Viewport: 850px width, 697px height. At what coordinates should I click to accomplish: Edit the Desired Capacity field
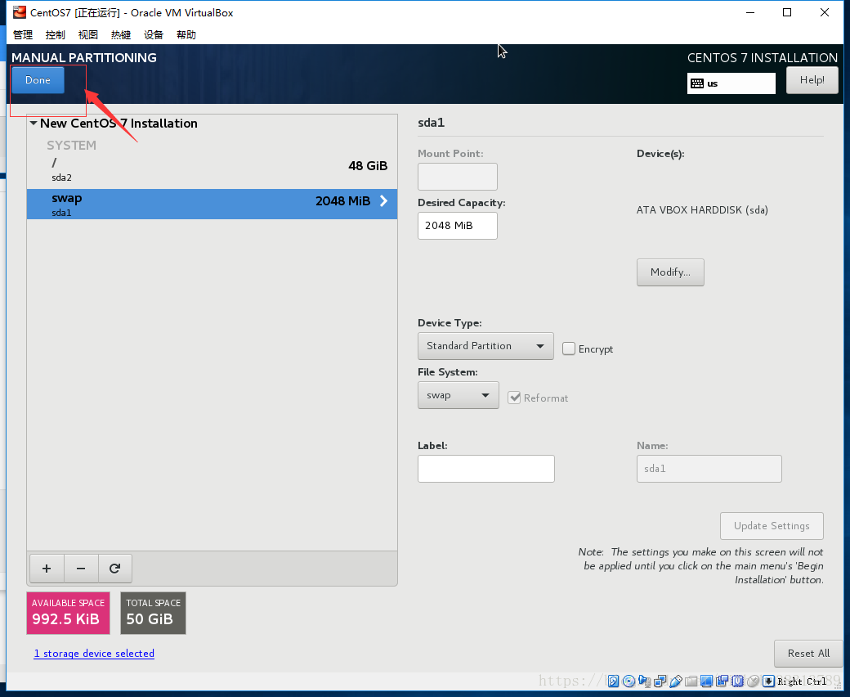pos(458,226)
